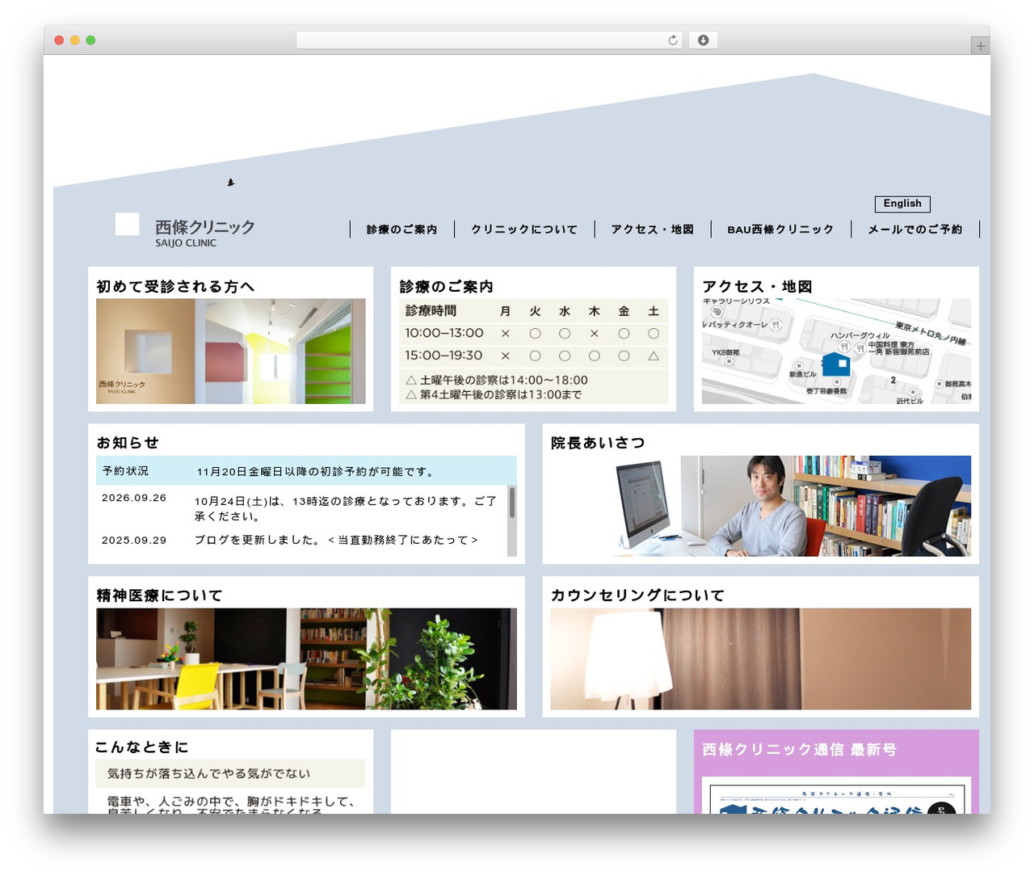Click the green macOS maximize button

click(x=90, y=40)
